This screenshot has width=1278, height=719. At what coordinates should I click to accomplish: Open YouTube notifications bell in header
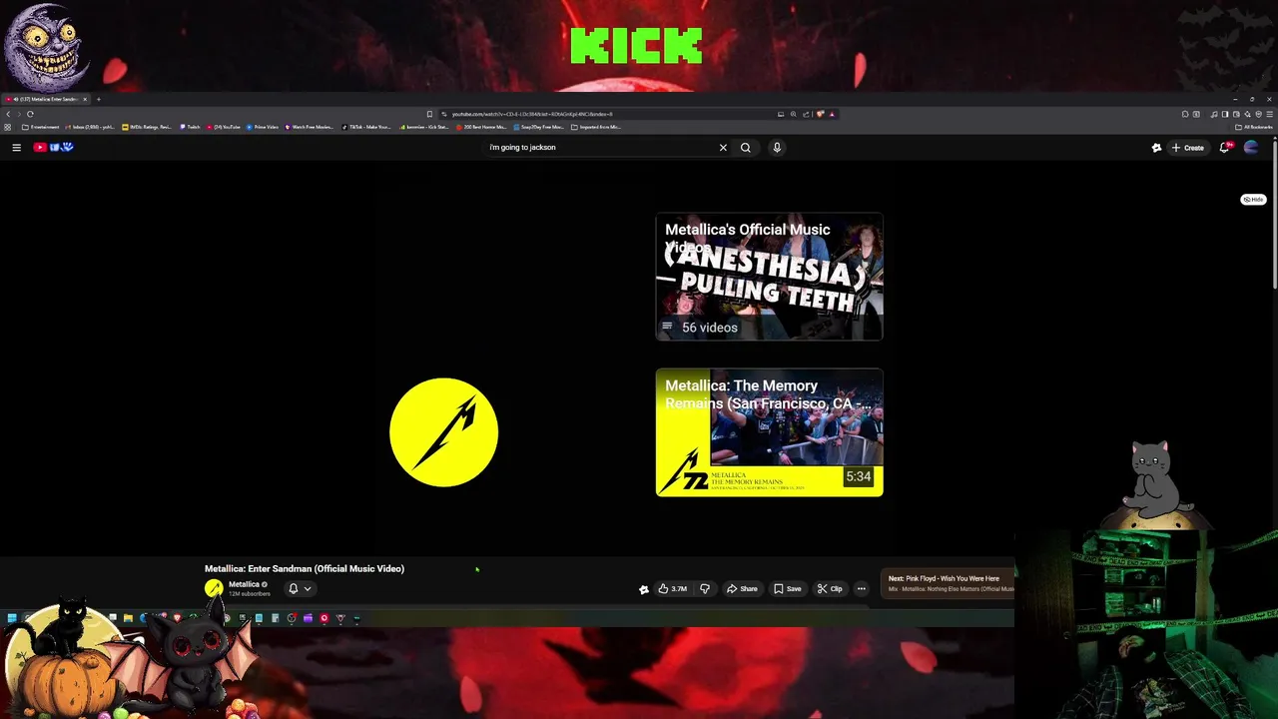[x=1225, y=147]
